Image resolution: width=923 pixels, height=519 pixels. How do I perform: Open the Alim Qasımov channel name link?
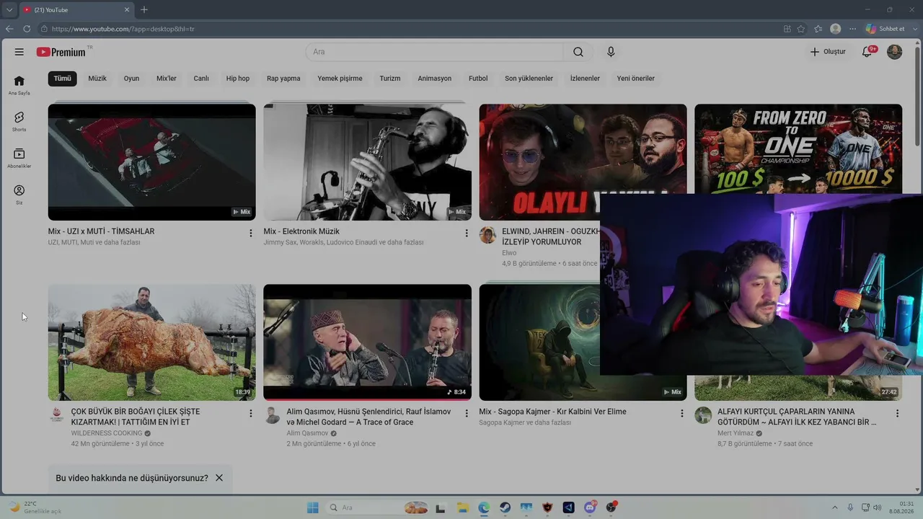point(307,433)
